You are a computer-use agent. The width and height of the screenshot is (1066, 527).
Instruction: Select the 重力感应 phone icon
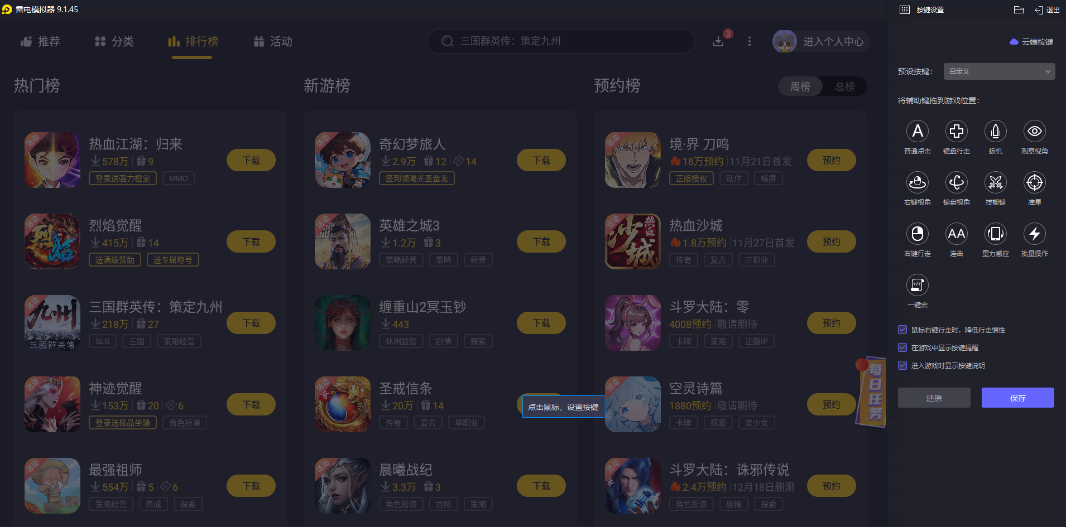(x=995, y=234)
